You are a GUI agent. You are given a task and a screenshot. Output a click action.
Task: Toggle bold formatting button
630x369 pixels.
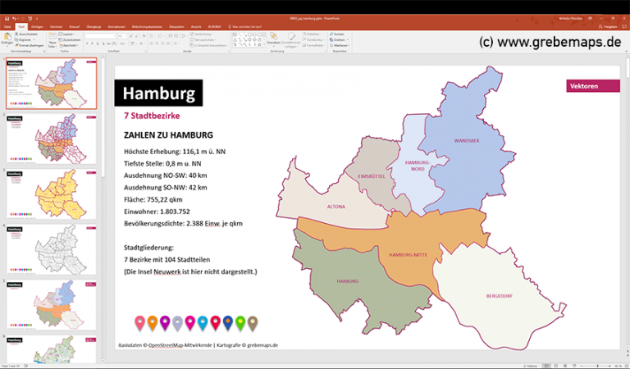(x=87, y=43)
